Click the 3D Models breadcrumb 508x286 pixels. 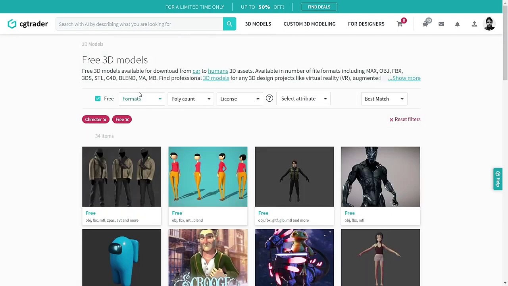[92, 44]
